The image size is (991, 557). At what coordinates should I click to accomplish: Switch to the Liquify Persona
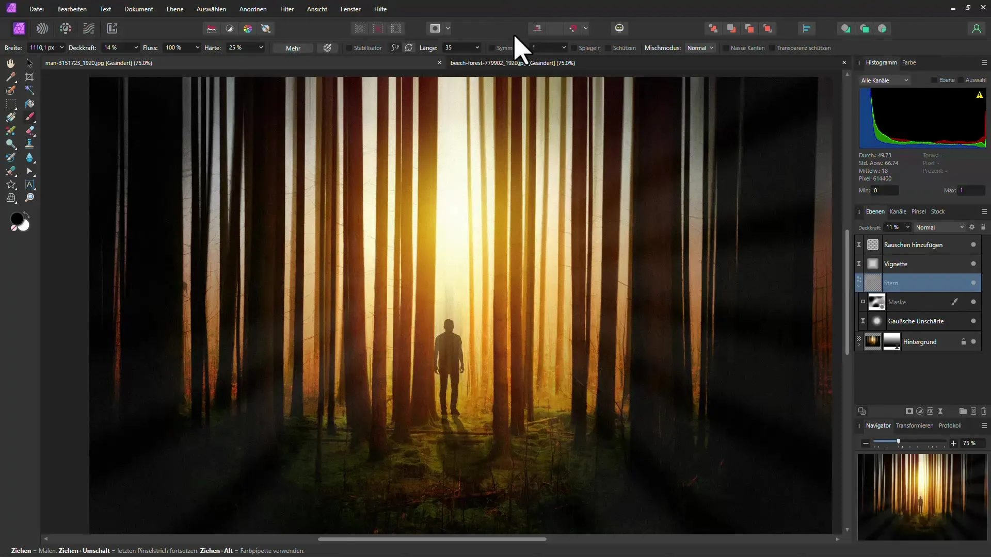(42, 28)
